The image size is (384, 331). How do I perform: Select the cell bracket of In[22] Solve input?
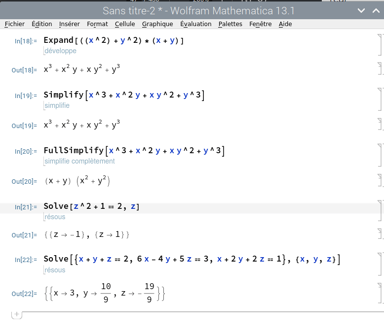click(379, 264)
